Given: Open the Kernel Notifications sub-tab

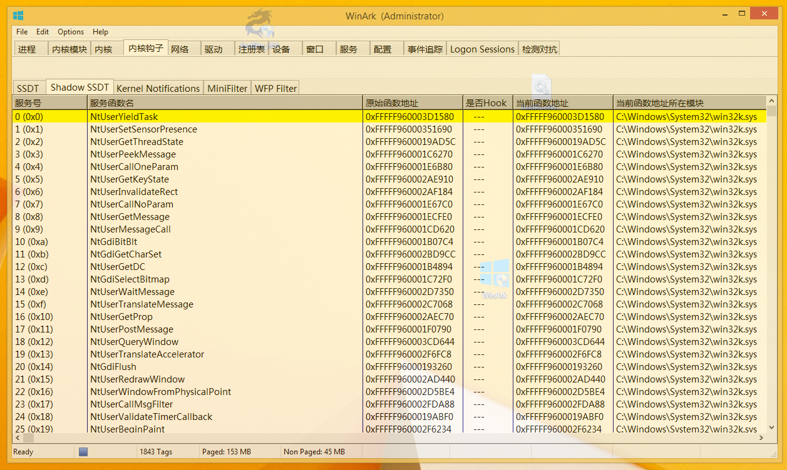Looking at the screenshot, I should pos(158,88).
